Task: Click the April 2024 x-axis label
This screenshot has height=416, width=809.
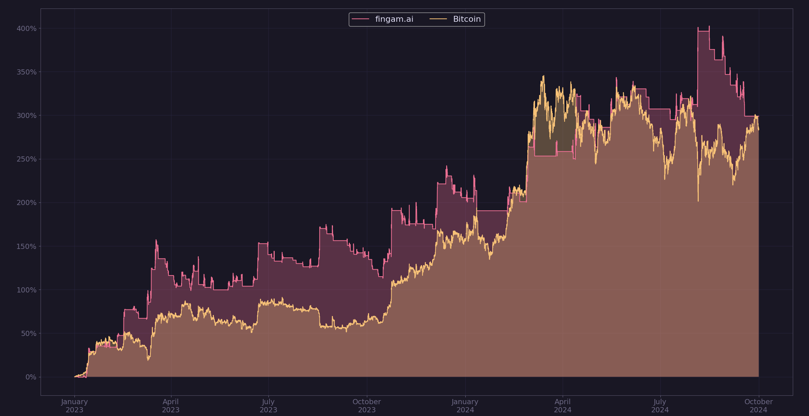Action: (x=563, y=406)
